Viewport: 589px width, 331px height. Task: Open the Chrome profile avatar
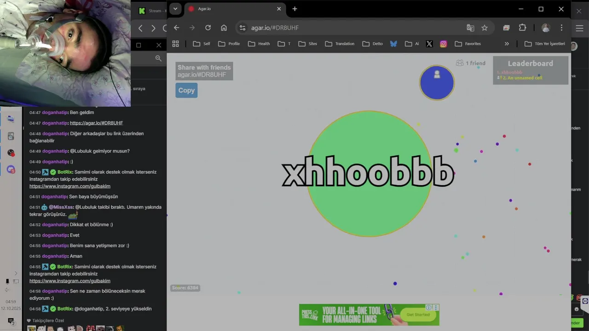coord(546,28)
